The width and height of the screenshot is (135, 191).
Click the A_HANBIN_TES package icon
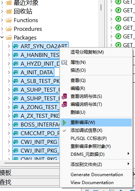click(x=16, y=55)
